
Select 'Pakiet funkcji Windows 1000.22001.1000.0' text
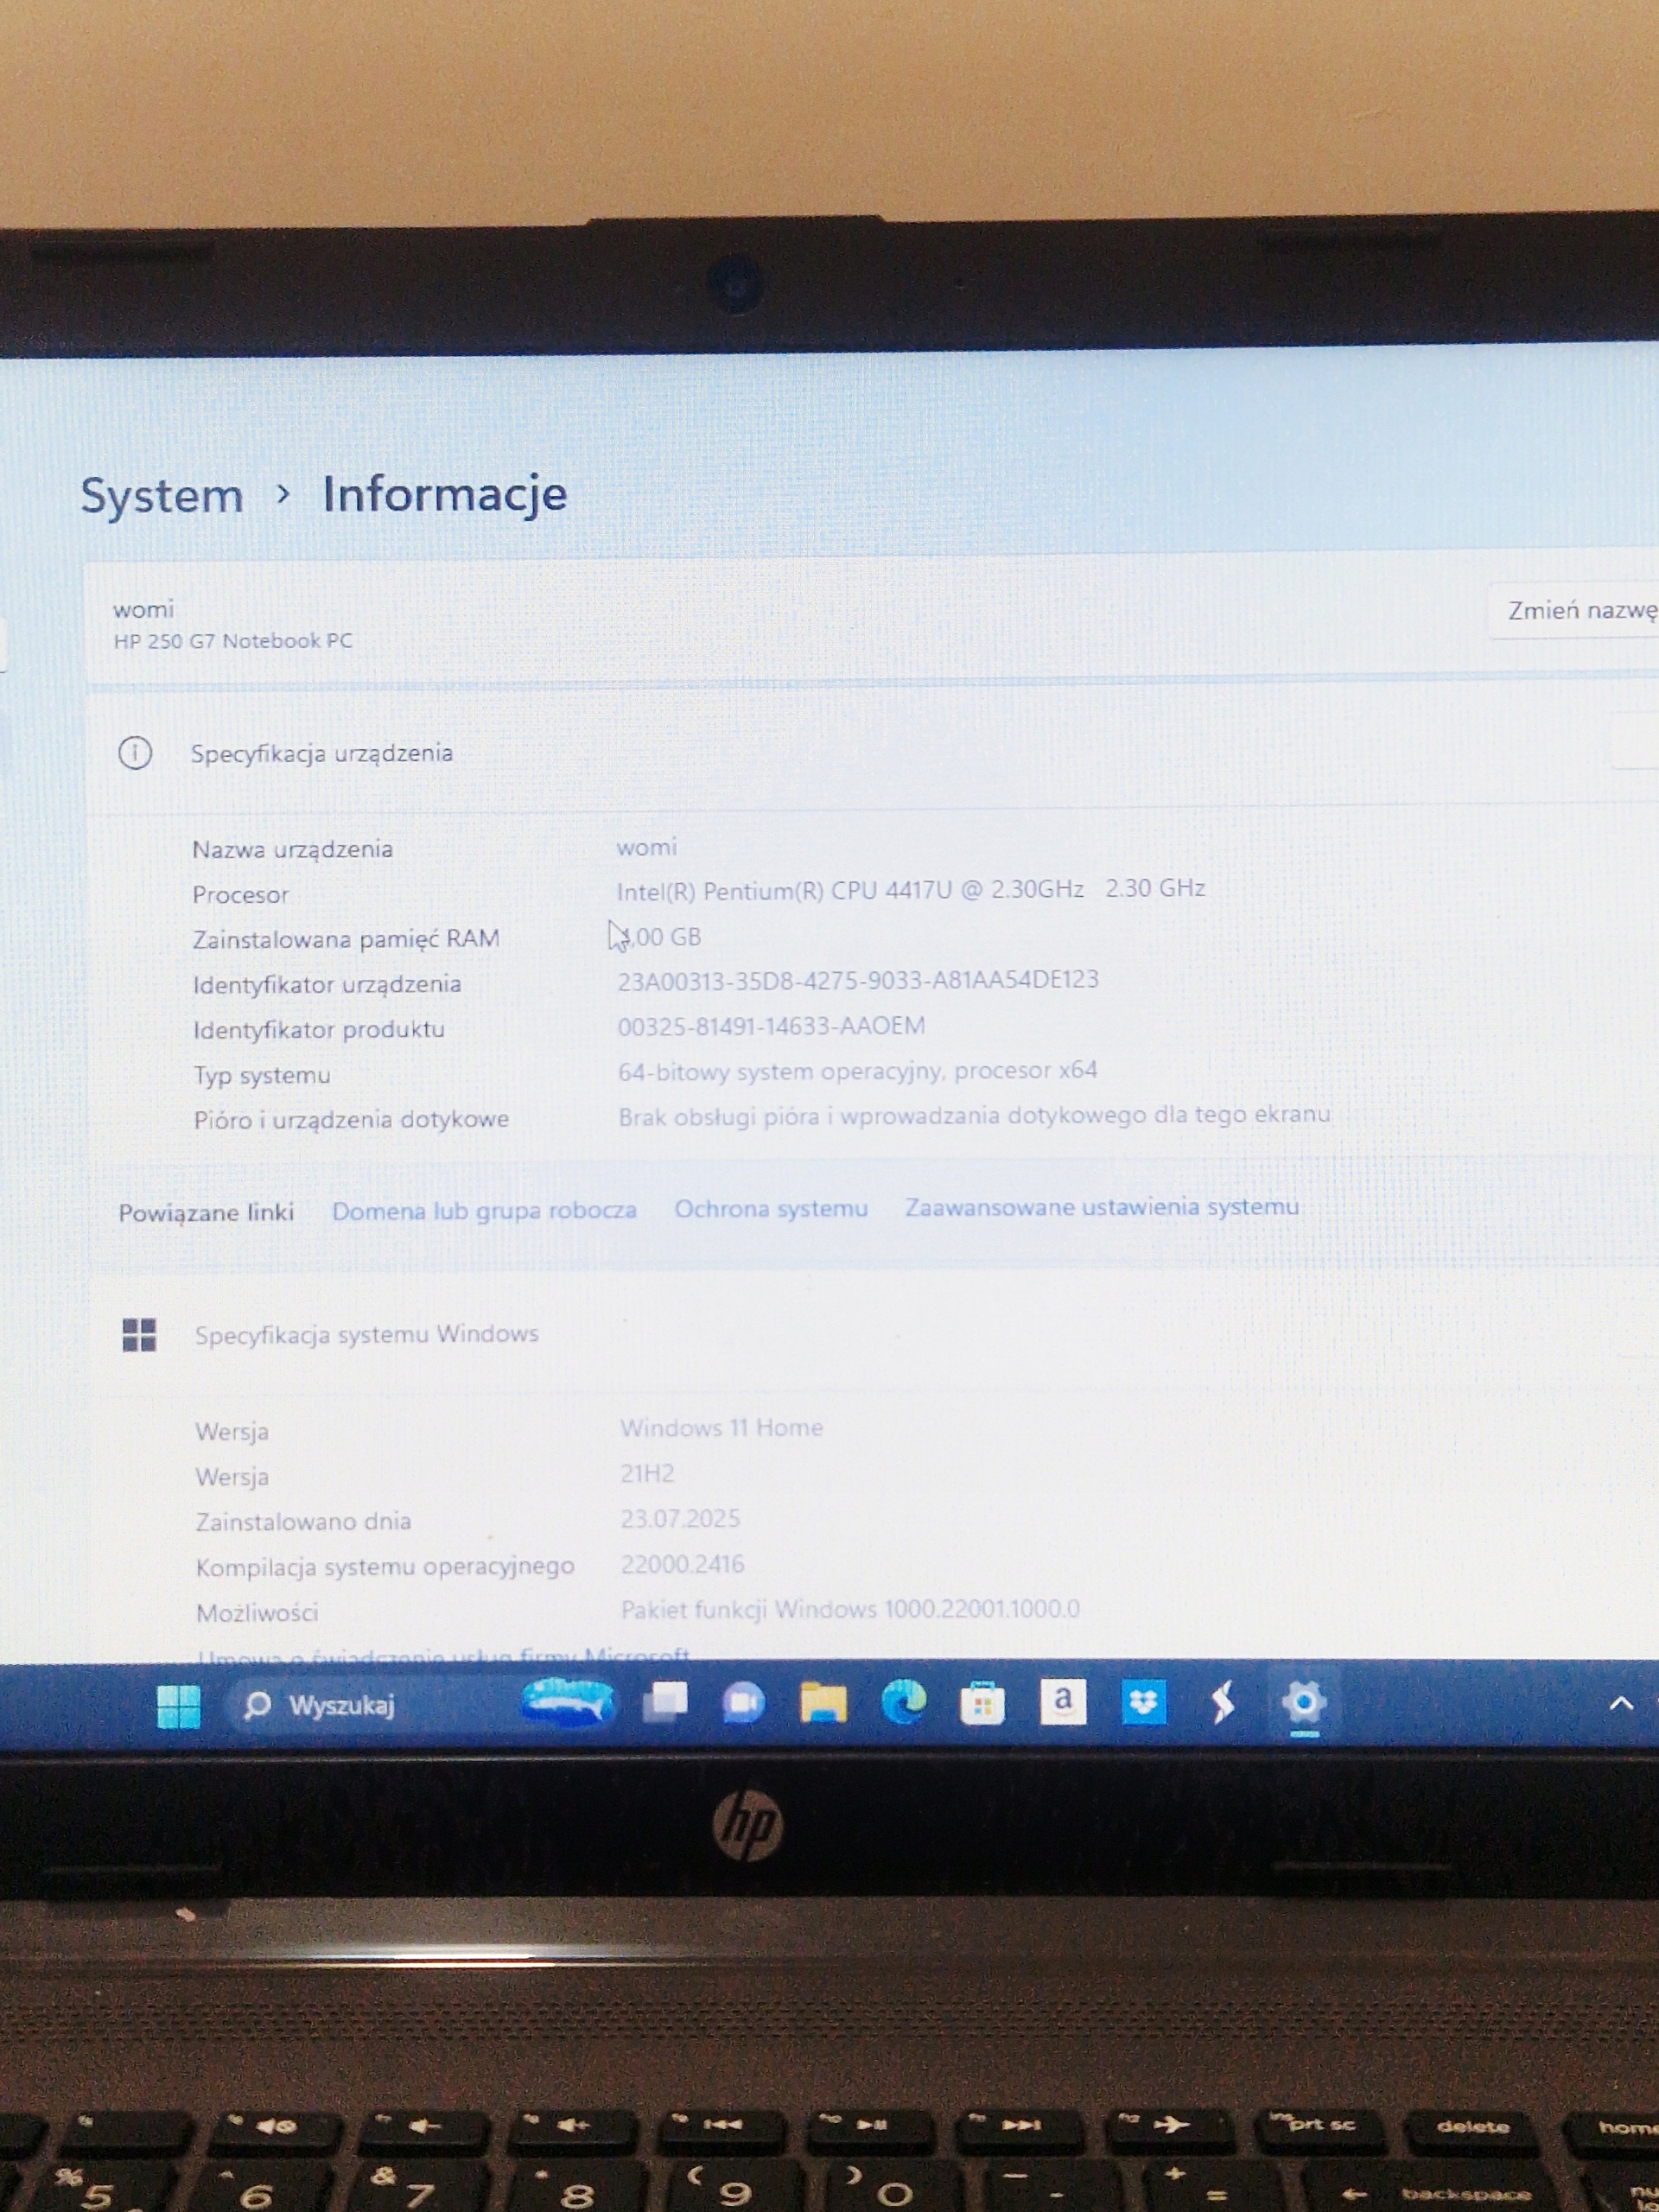(x=850, y=1609)
